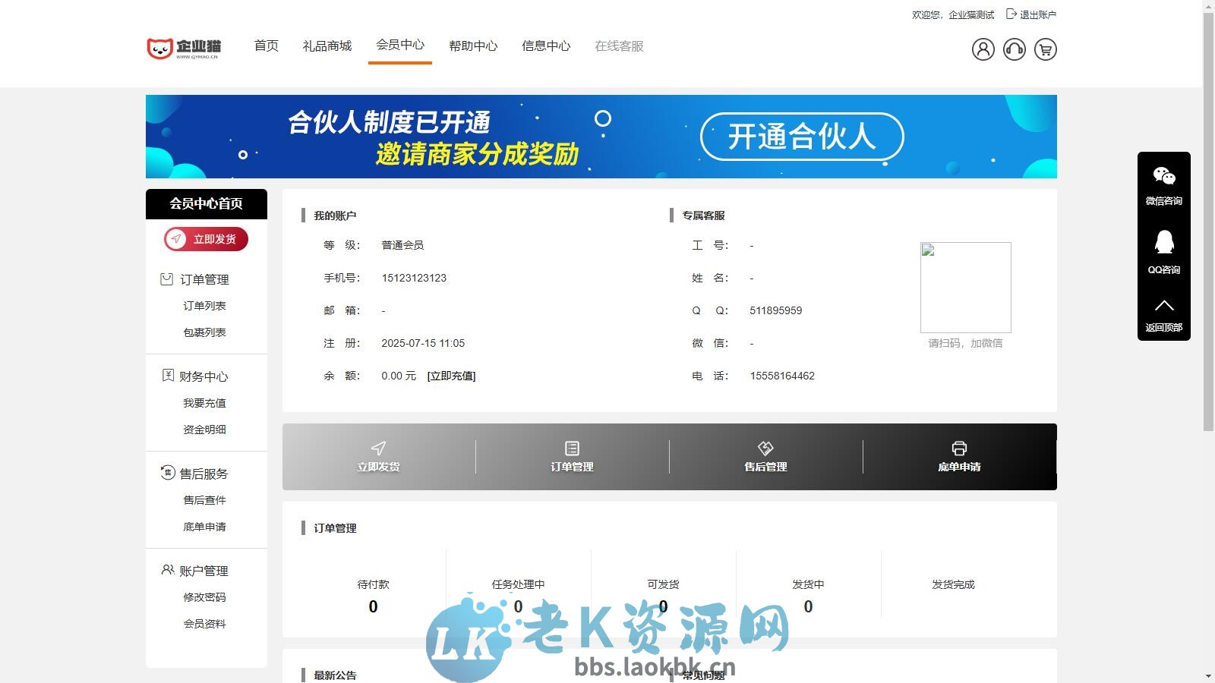Click the 企业猫 logo
The width and height of the screenshot is (1215, 683).
coord(185,46)
